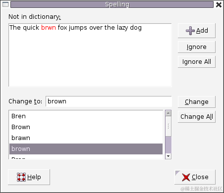Click the suggestion list scroll down arrow
The height and width of the screenshot is (193, 224).
click(x=168, y=156)
